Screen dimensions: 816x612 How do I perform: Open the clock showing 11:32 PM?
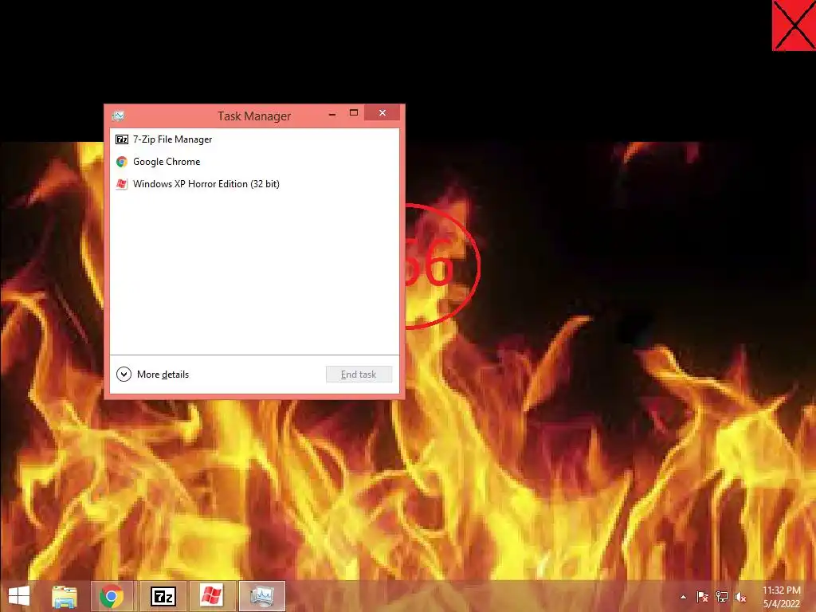(x=782, y=597)
